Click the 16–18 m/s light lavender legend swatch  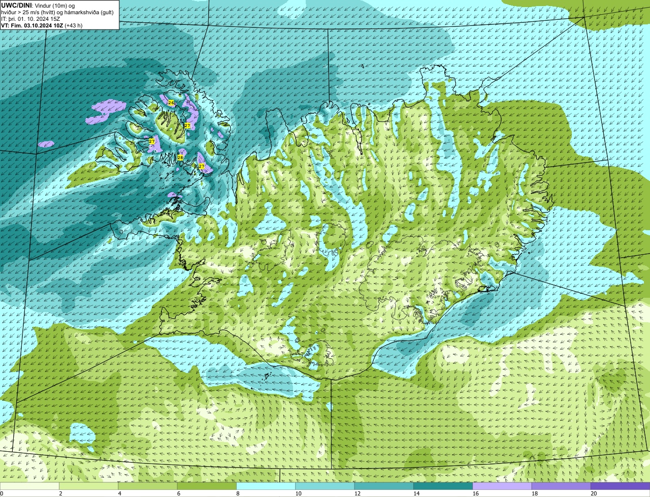tap(502, 486)
